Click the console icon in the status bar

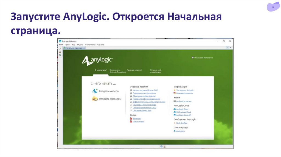161,146
